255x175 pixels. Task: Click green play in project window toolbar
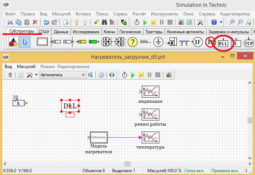(133, 75)
